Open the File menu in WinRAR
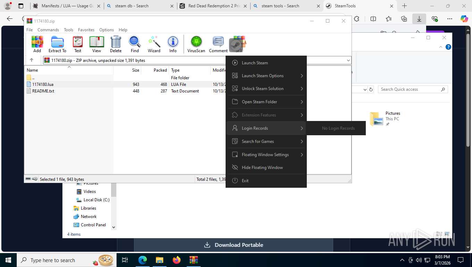472x267 pixels. click(29, 30)
